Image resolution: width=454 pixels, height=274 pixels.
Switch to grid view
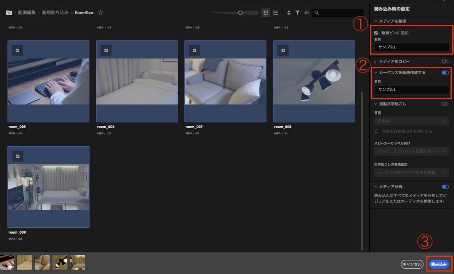point(266,13)
